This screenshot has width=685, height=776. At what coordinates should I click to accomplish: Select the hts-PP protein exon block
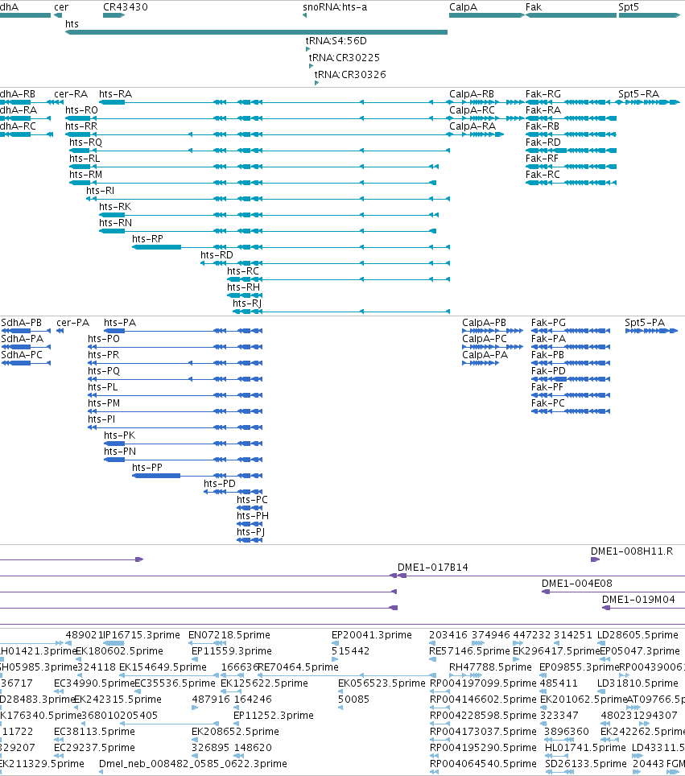click(x=156, y=476)
